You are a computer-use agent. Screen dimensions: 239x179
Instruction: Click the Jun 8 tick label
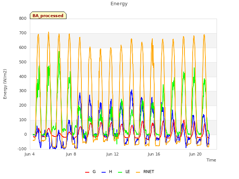tap(71, 154)
